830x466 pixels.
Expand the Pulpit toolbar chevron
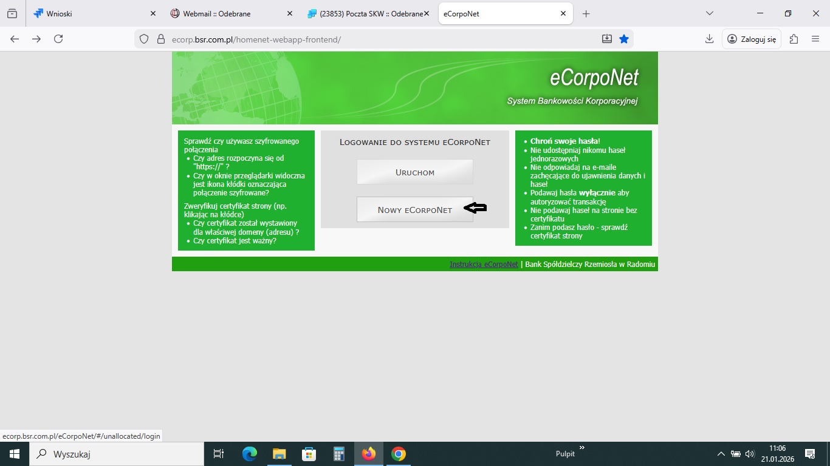[x=582, y=448]
